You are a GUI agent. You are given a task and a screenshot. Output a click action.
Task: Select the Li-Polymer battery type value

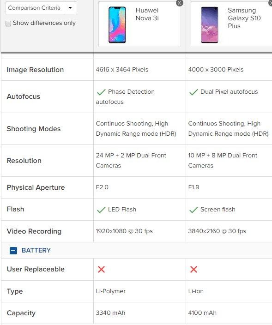[x=111, y=291]
